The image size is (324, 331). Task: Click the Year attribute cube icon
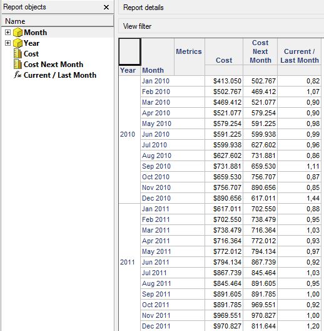coord(18,43)
